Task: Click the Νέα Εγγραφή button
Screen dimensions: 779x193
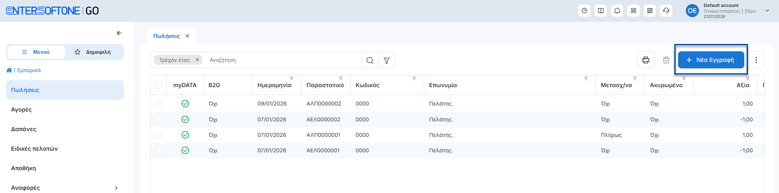Action: 711,60
